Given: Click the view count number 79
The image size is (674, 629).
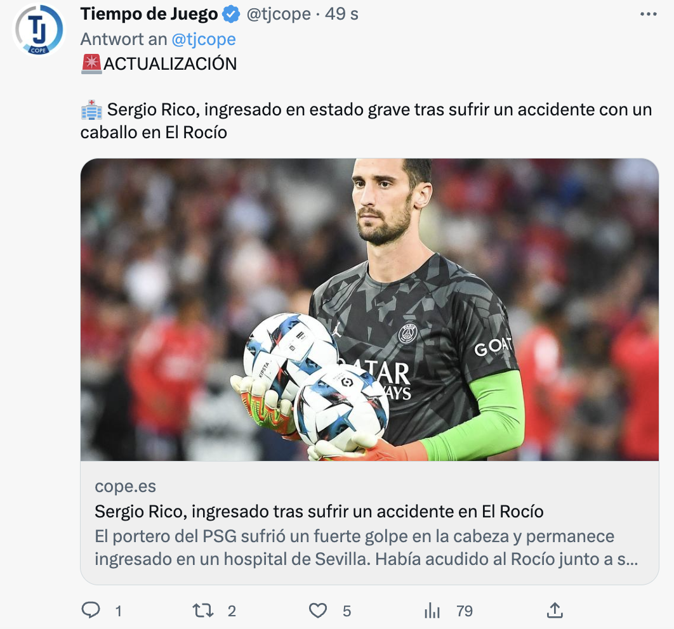Looking at the screenshot, I should [465, 611].
